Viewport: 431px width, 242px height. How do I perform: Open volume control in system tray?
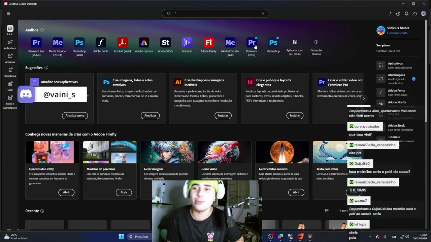tap(407, 237)
